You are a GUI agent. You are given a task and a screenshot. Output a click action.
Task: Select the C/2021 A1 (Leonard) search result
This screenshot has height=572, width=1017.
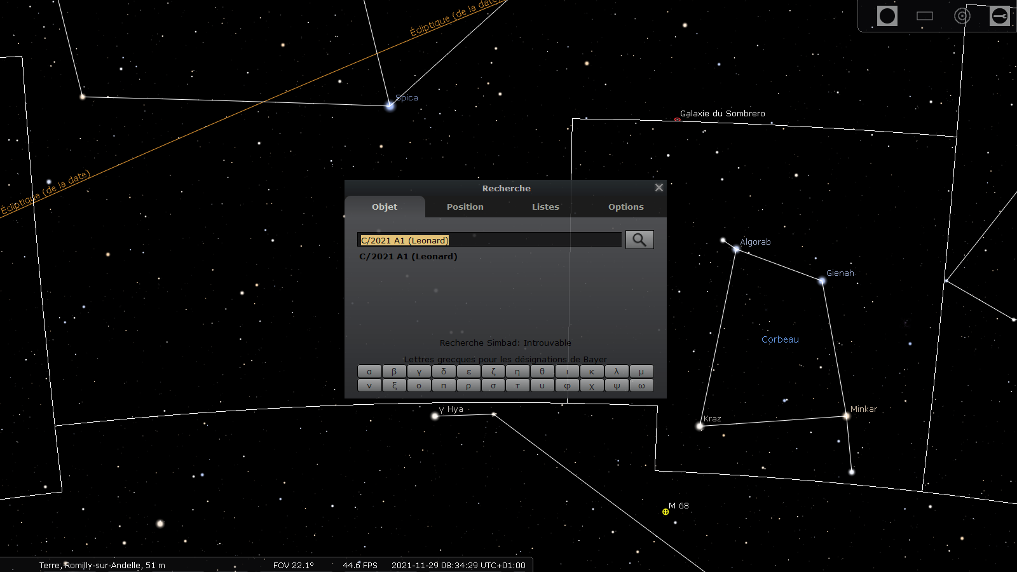407,257
